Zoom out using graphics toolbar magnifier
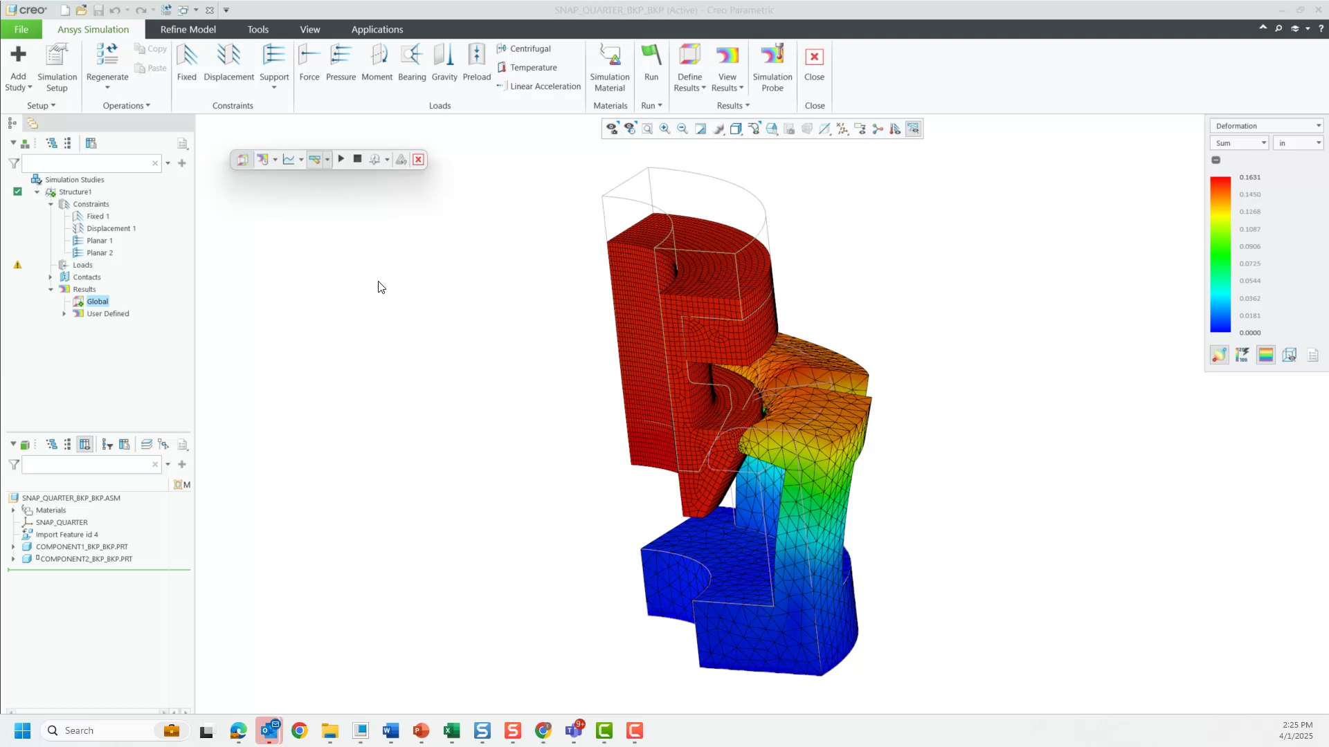The width and height of the screenshot is (1329, 747). 682,129
